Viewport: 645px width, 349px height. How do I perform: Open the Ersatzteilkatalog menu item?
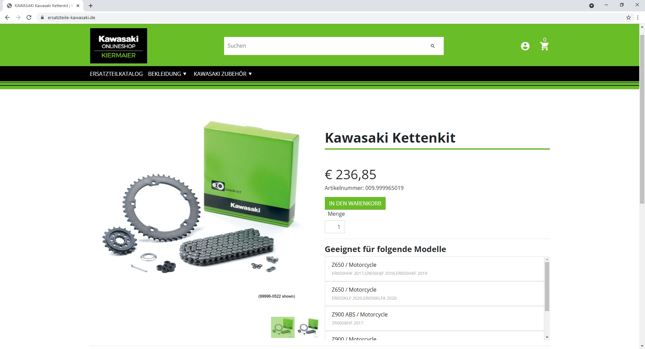[116, 74]
